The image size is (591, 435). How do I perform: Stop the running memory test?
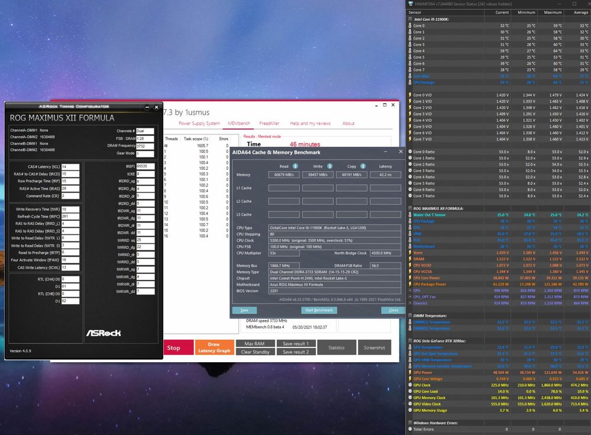pos(178,347)
